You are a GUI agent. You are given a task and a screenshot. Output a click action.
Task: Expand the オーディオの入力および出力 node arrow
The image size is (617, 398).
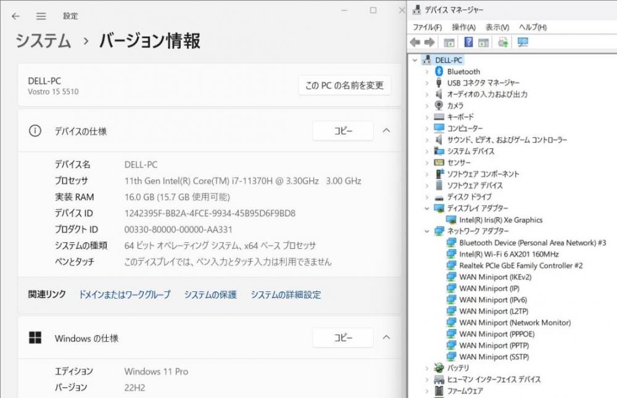click(427, 94)
